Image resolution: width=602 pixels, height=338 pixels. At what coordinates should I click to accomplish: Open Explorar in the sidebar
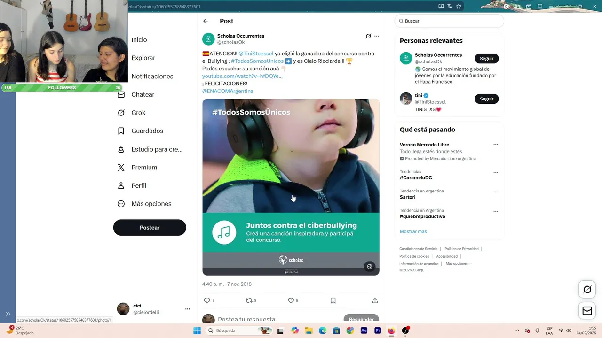coord(143,58)
